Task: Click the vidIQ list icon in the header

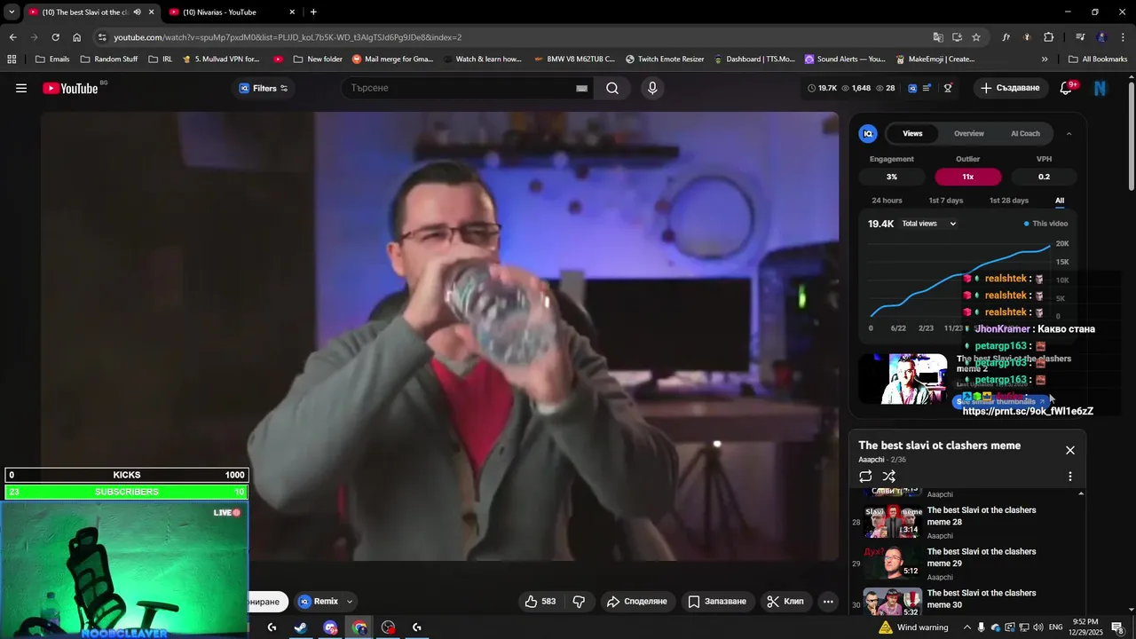Action: click(x=927, y=88)
